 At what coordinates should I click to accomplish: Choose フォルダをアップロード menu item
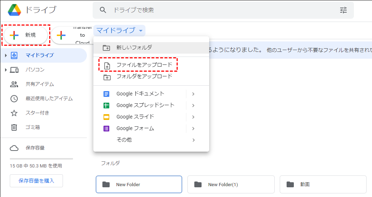pos(144,77)
